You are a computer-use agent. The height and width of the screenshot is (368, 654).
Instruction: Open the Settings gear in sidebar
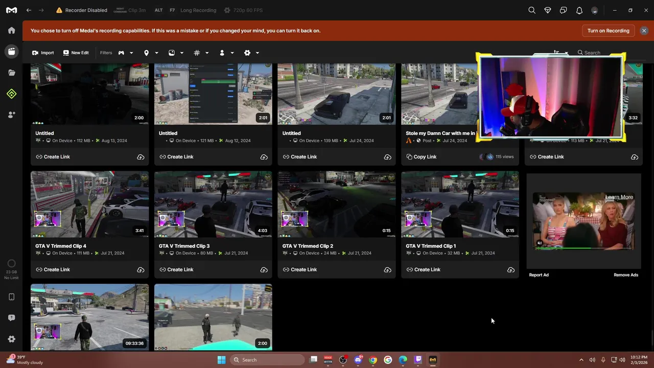[x=11, y=339]
